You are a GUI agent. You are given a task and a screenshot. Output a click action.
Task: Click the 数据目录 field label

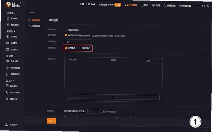click(x=52, y=42)
